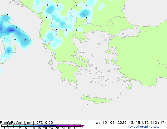Click the purple over-50 arrow on legend
Image resolution: width=167 pixels, height=129 pixels.
pos(84,126)
